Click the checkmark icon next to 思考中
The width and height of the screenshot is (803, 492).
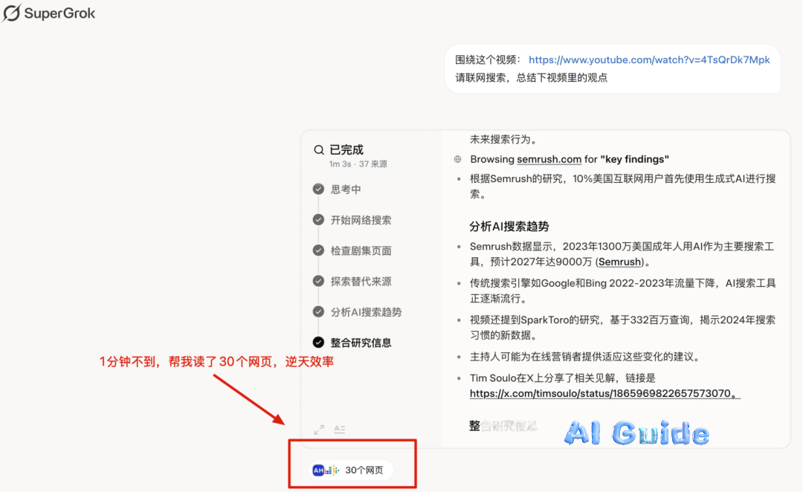click(318, 189)
